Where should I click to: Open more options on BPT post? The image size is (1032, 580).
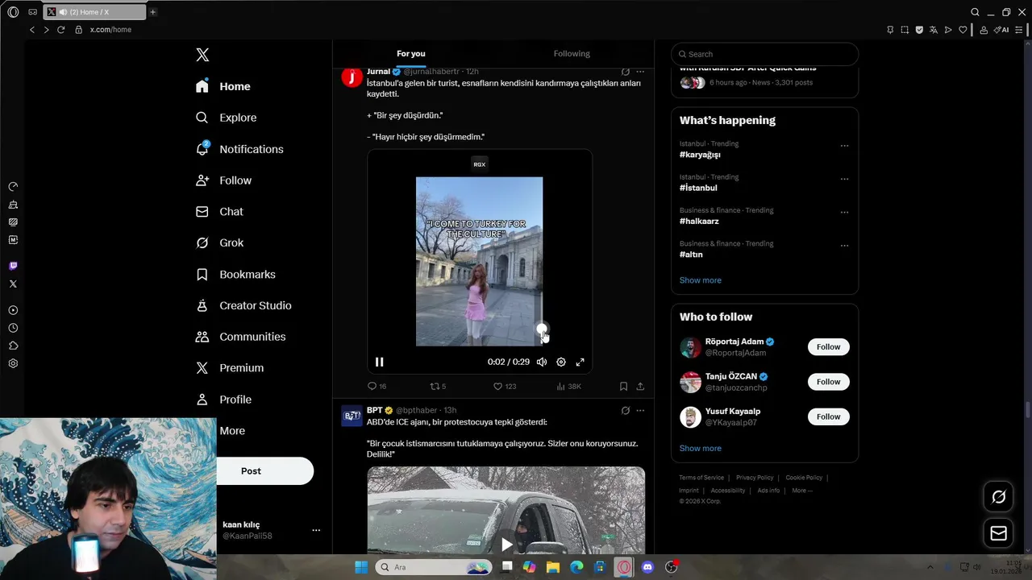pyautogui.click(x=640, y=410)
